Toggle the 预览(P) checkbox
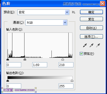This screenshot has width=107, height=94. click(81, 53)
